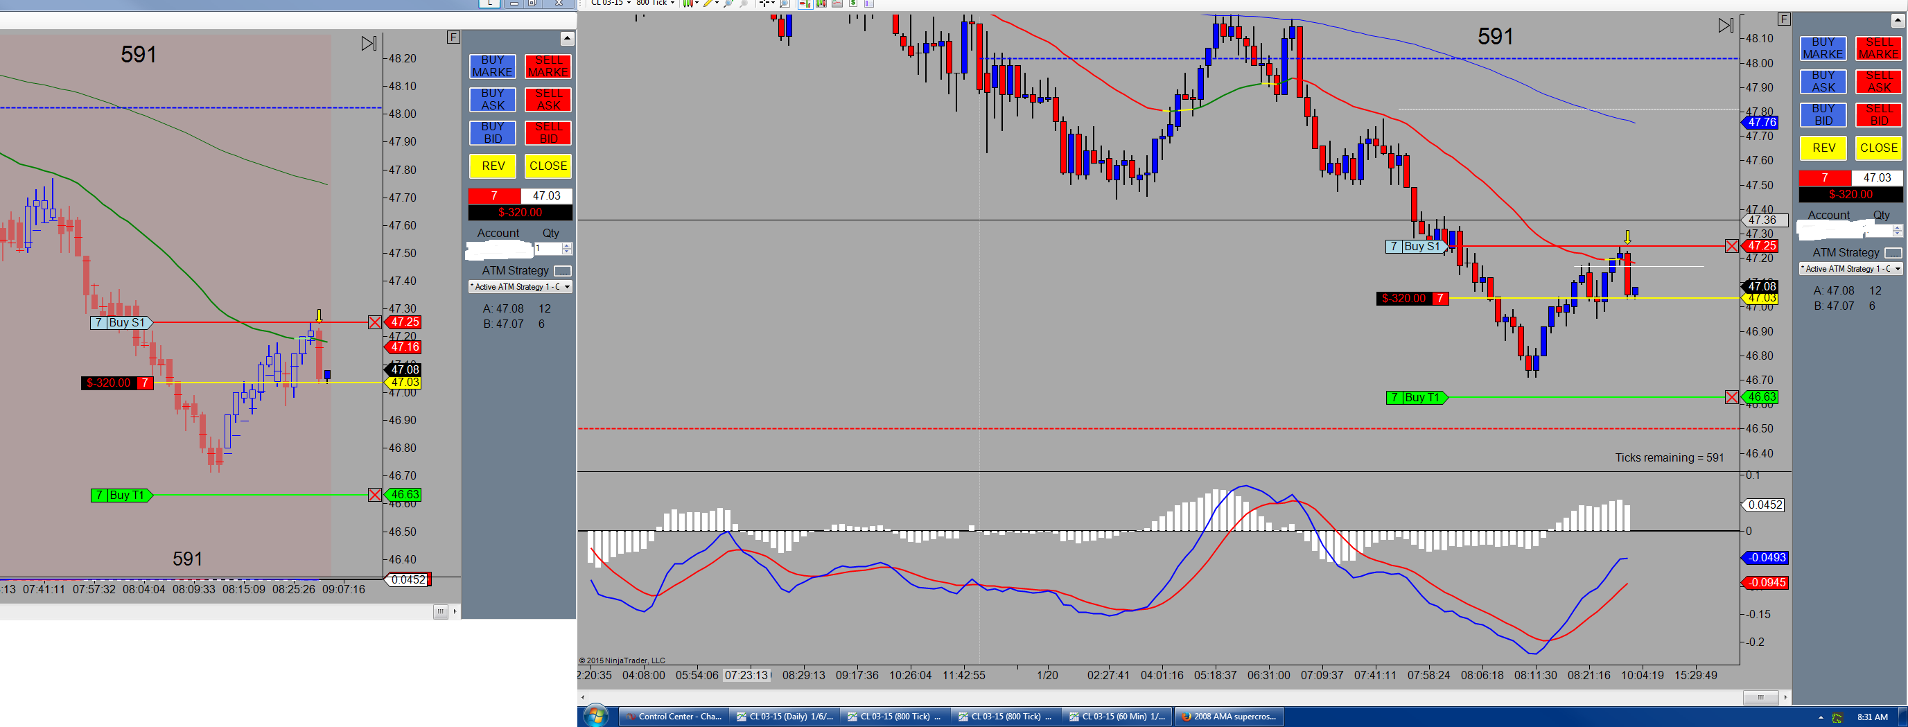Click the right chart horizontal scrollbar thumb
Image resolution: width=1908 pixels, height=727 pixels.
click(x=1760, y=697)
